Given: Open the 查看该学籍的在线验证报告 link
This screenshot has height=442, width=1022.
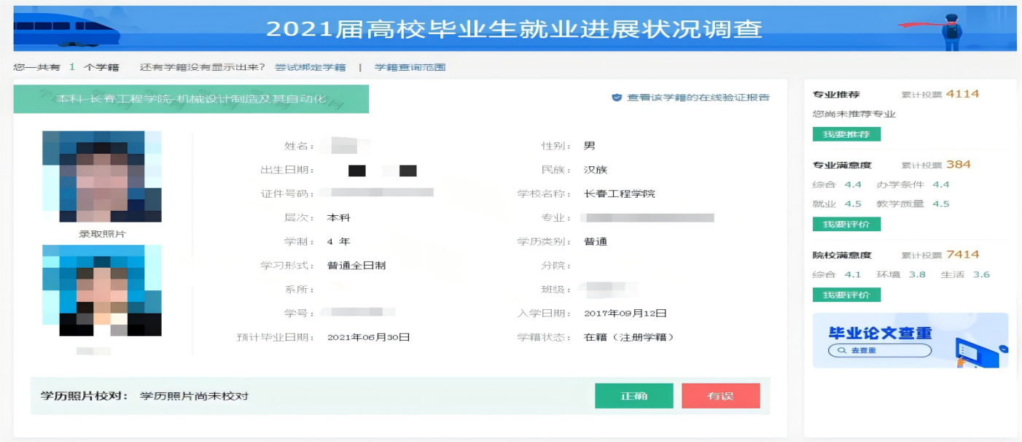Looking at the screenshot, I should point(698,98).
